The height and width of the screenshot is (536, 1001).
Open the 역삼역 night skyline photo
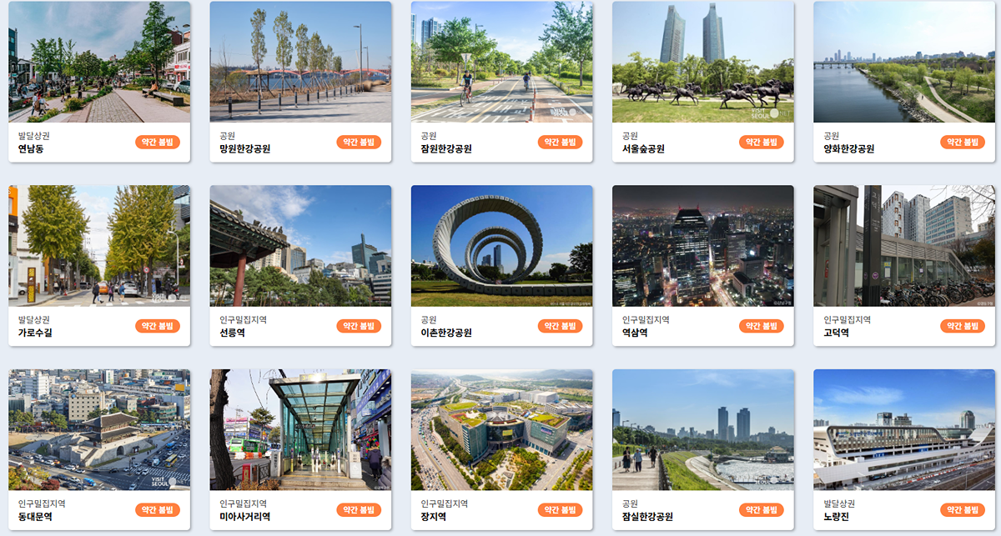(x=703, y=246)
